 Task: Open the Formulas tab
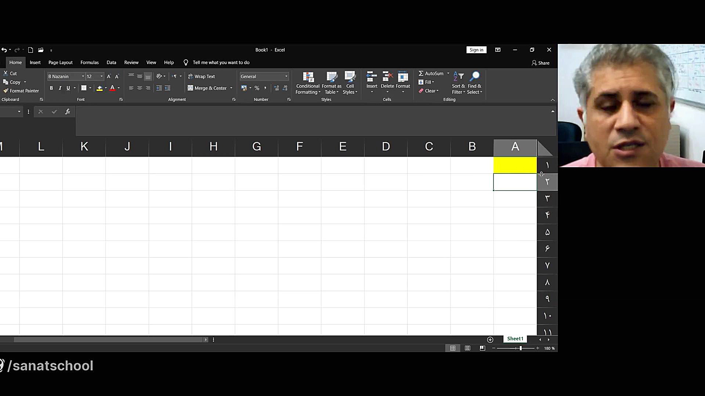pyautogui.click(x=90, y=62)
